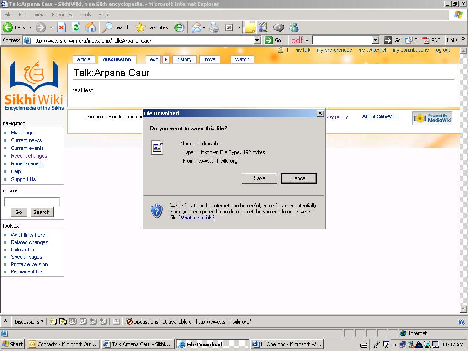Open the Discussions dropdown menu
This screenshot has width=468, height=351.
(29, 322)
